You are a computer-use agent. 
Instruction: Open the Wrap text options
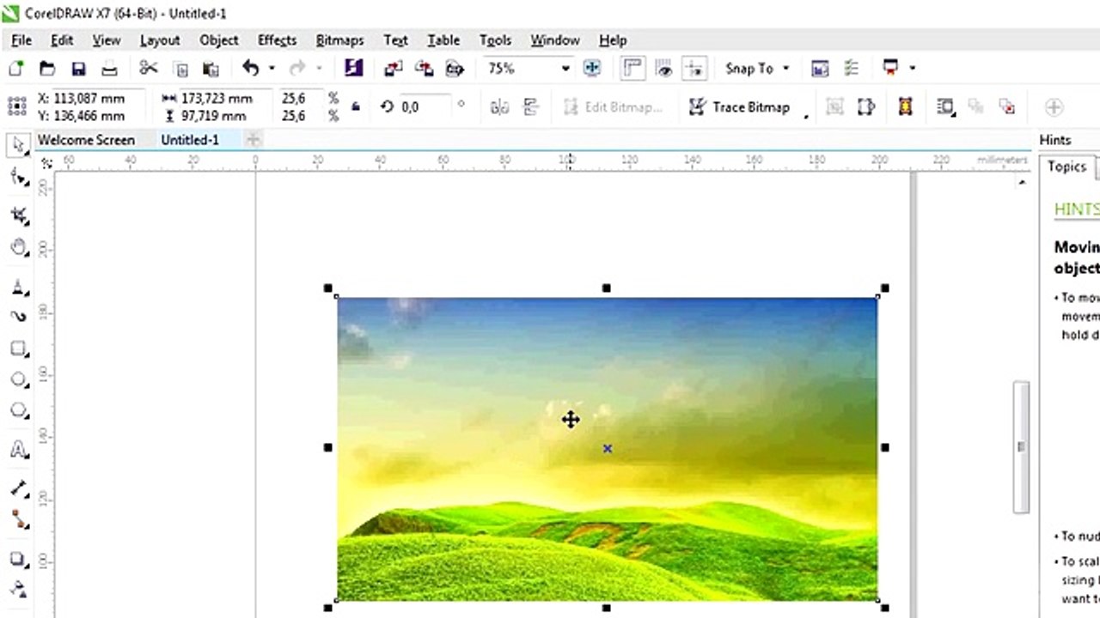click(946, 106)
